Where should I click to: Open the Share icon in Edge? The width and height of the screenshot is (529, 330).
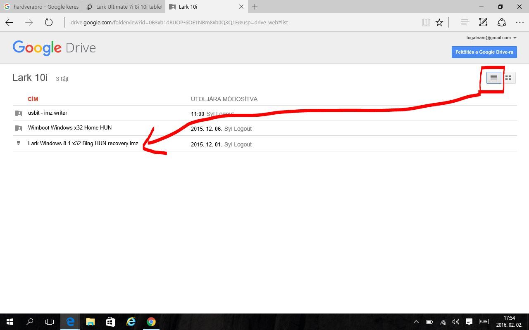pos(501,22)
